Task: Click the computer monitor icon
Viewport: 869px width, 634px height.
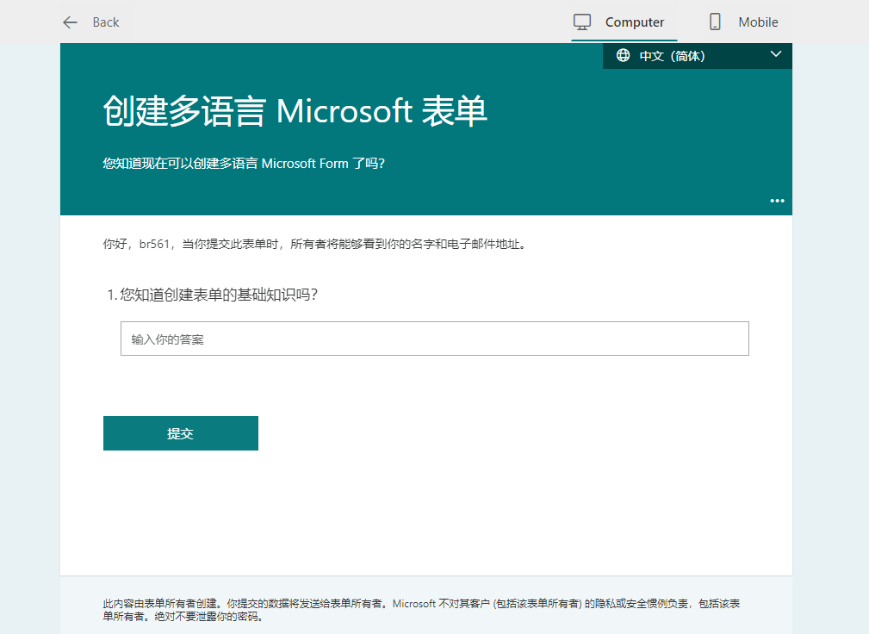Action: point(582,22)
